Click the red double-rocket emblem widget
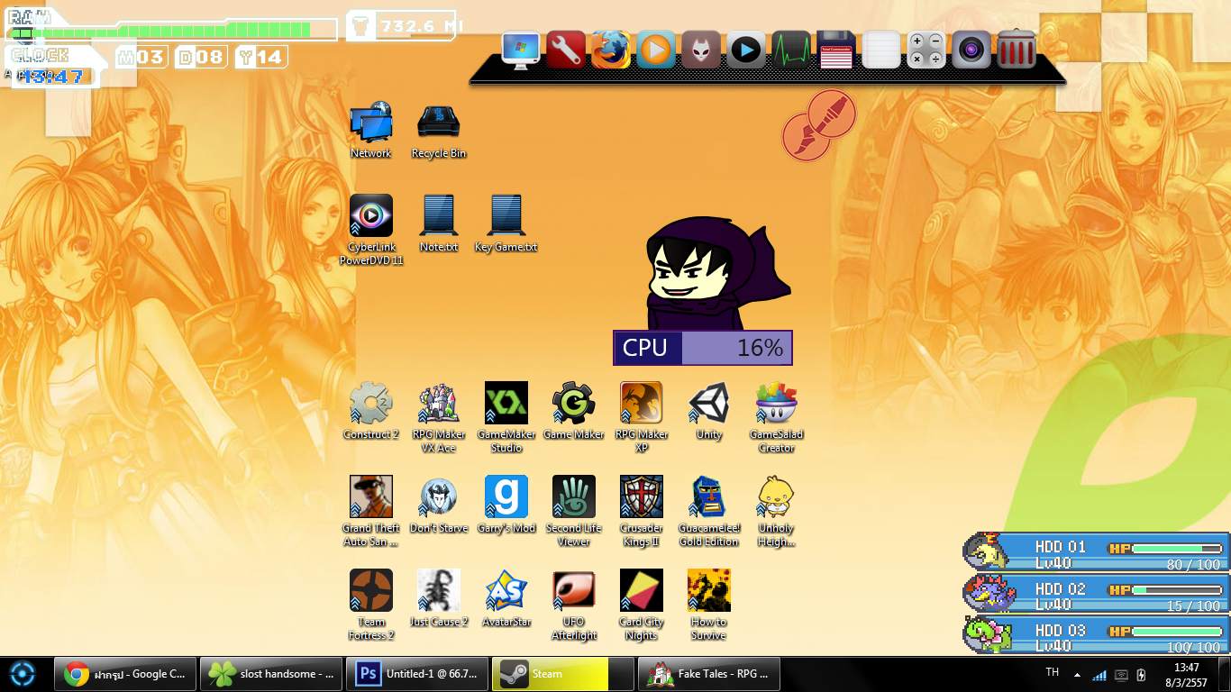This screenshot has height=692, width=1231. pos(818,125)
